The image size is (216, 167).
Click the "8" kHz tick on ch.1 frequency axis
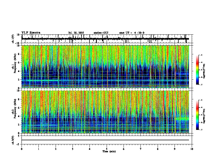pos(19,54)
